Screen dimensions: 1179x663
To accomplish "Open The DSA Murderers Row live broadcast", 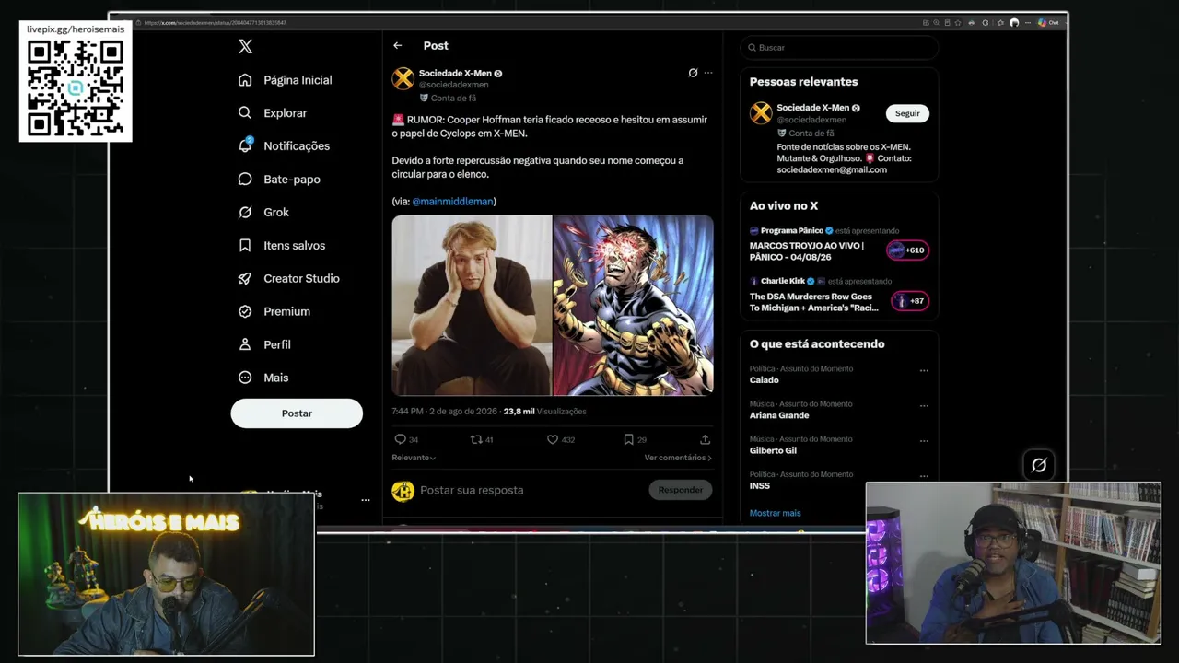I will (814, 302).
